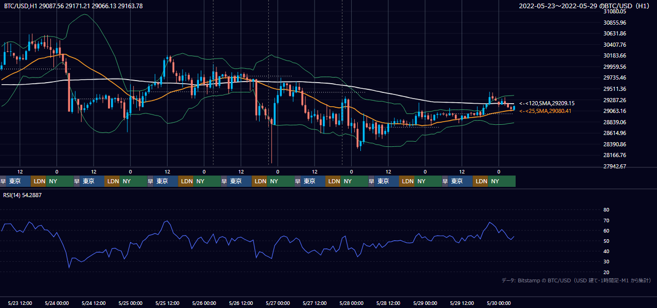The width and height of the screenshot is (657, 308).
Task: Click the RSI 80 level label
Action: coord(606,210)
